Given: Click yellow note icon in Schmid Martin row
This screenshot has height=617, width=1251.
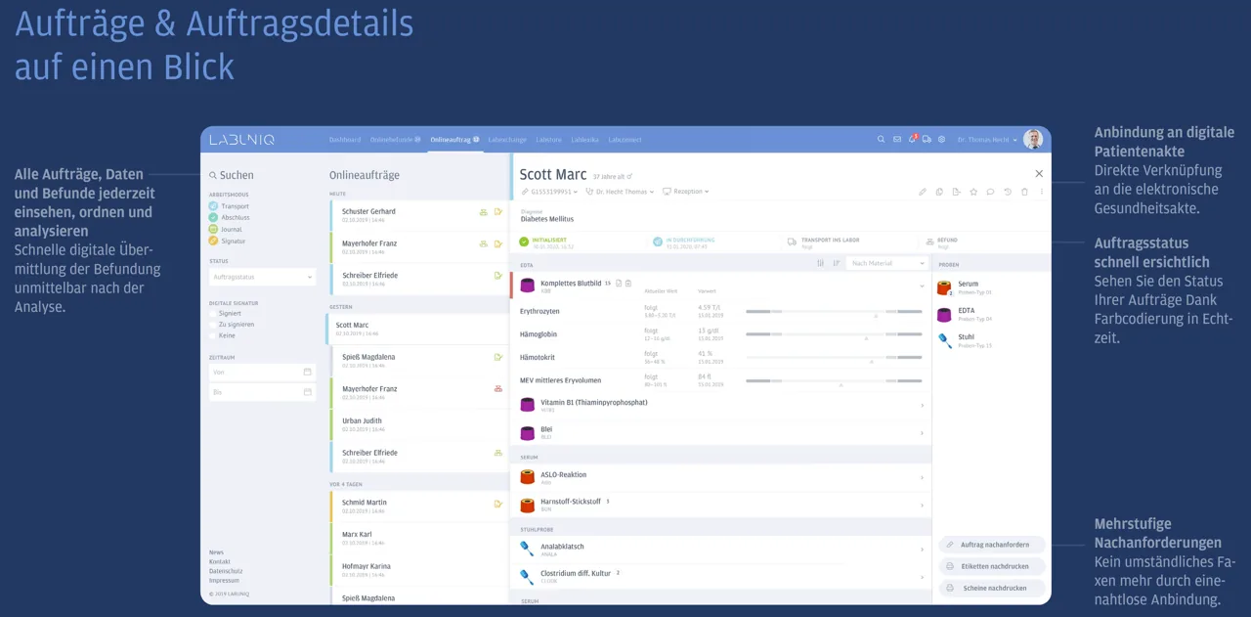Looking at the screenshot, I should tap(497, 504).
